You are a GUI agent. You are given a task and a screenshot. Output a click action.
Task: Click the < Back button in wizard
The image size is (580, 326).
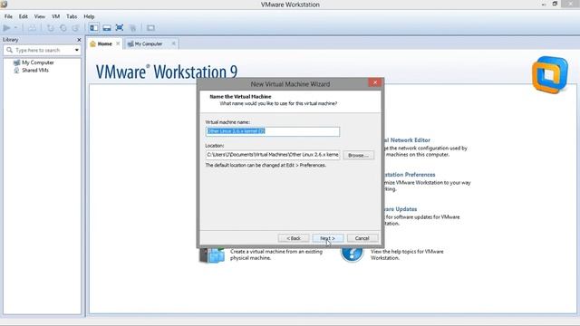[x=294, y=238]
